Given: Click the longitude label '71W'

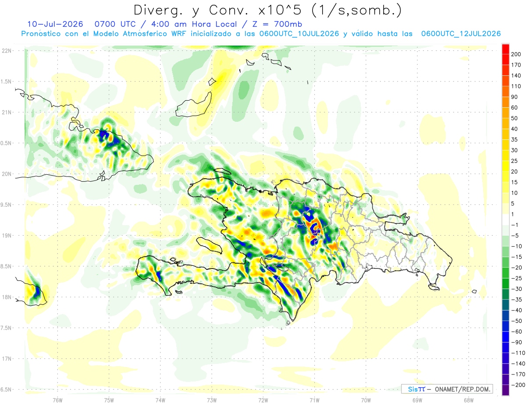Looking at the screenshot, I should click(x=314, y=400).
